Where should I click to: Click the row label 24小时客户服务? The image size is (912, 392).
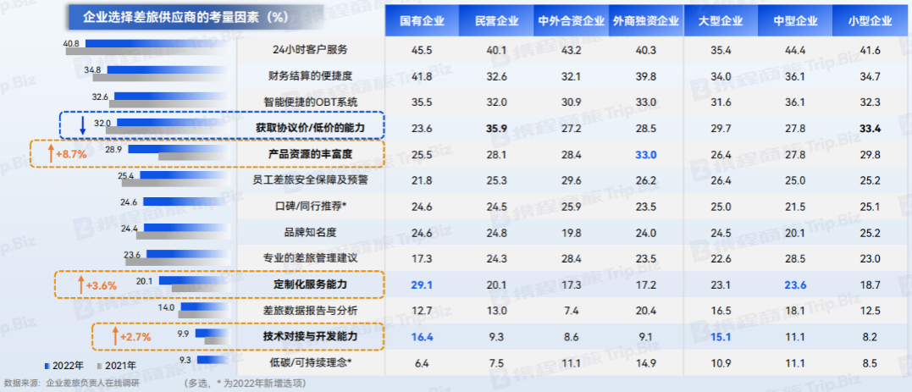[x=310, y=50]
